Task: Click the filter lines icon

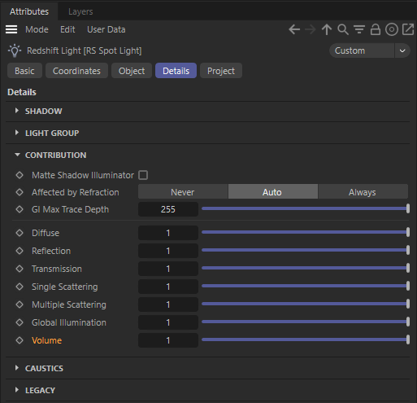Action: [x=359, y=29]
